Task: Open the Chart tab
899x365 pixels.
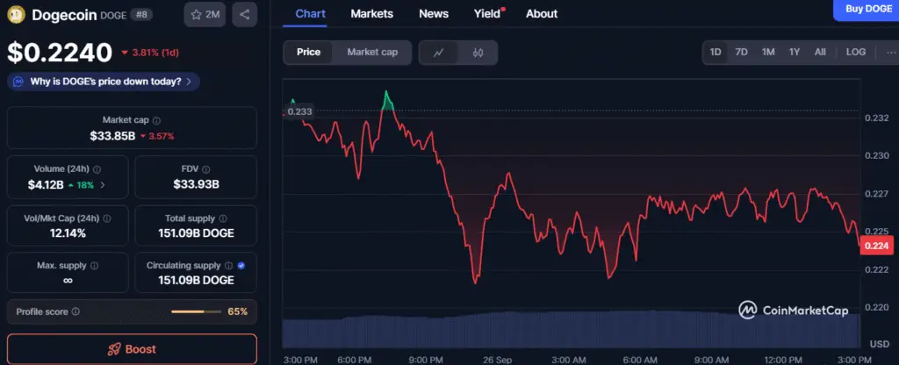Action: click(x=310, y=14)
